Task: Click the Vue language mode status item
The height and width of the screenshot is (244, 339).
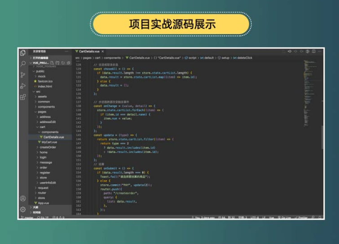Action: (x=272, y=218)
